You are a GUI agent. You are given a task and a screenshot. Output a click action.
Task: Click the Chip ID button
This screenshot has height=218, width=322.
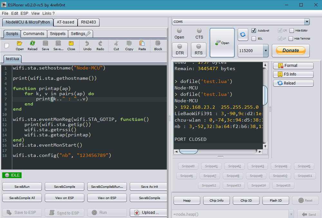click(x=246, y=200)
